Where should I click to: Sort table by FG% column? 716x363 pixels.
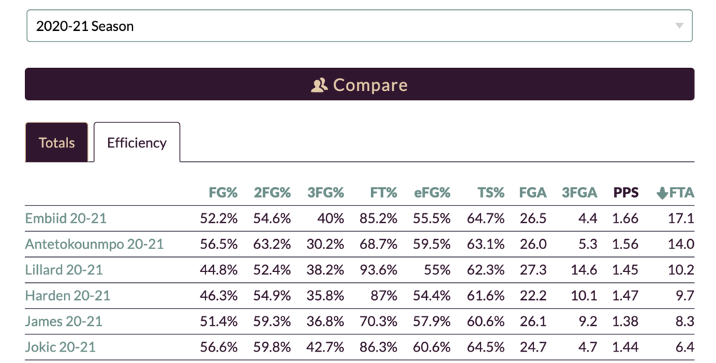(x=223, y=193)
